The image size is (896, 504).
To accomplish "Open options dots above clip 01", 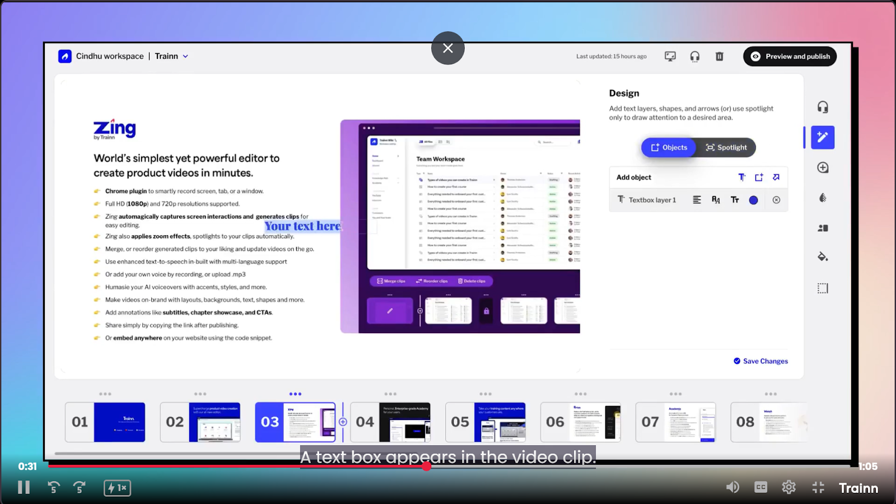I will [105, 394].
